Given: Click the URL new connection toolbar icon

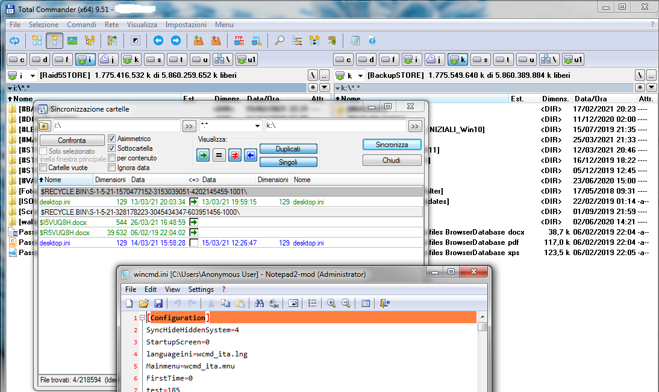Looking at the screenshot, I should [257, 41].
